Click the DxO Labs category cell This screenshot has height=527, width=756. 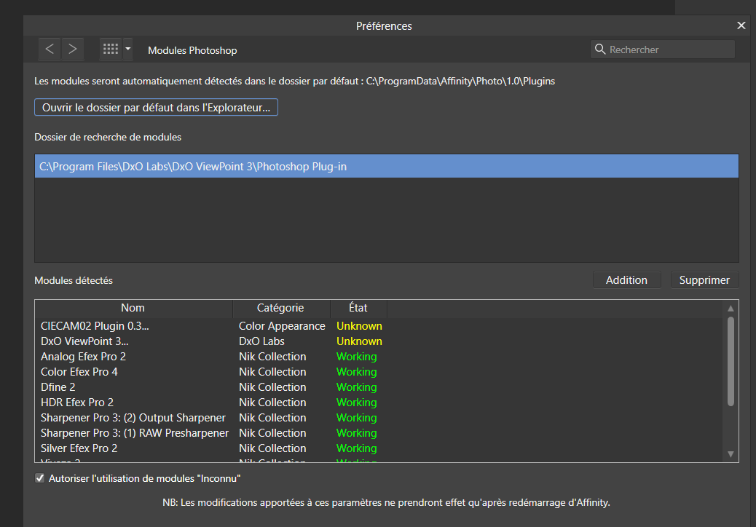[261, 341]
